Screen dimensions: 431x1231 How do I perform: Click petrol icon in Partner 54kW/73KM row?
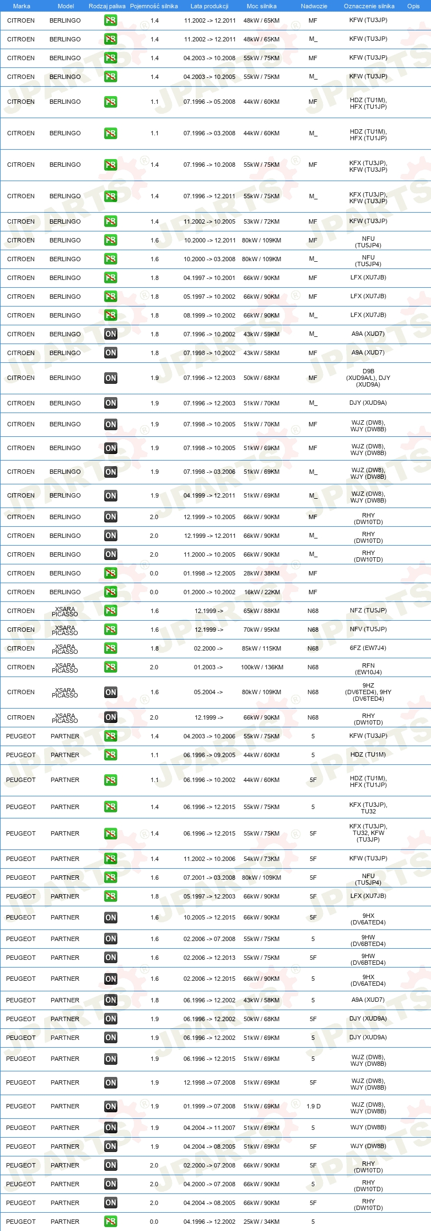click(111, 859)
